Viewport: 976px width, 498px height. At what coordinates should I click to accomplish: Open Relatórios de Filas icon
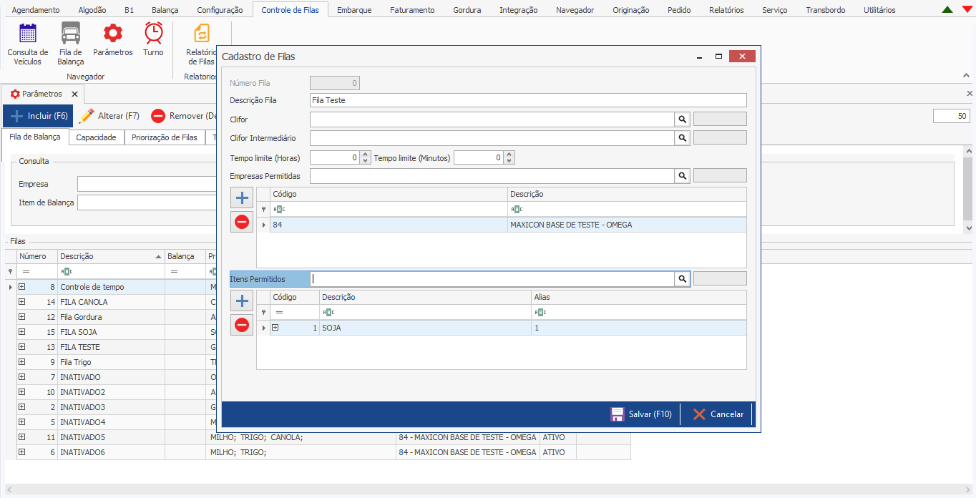[202, 34]
